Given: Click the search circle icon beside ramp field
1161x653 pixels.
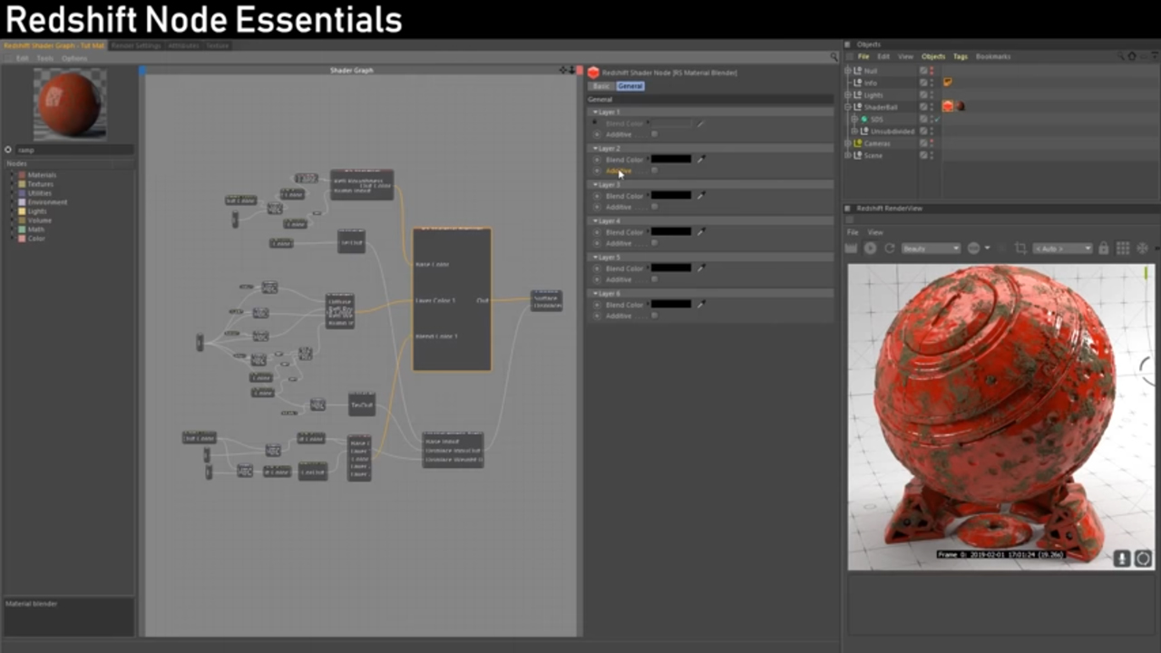Looking at the screenshot, I should point(8,150).
